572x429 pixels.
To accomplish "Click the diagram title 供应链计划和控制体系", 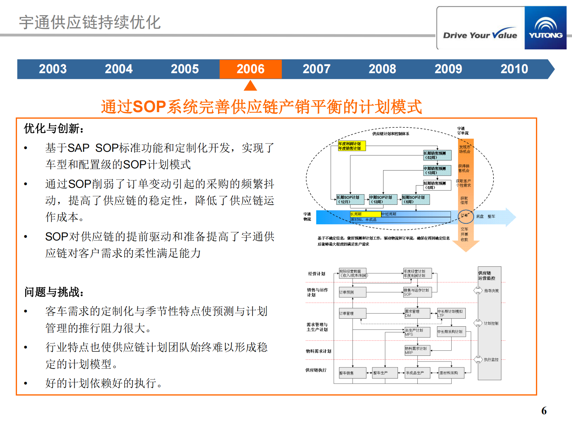I will tap(391, 134).
